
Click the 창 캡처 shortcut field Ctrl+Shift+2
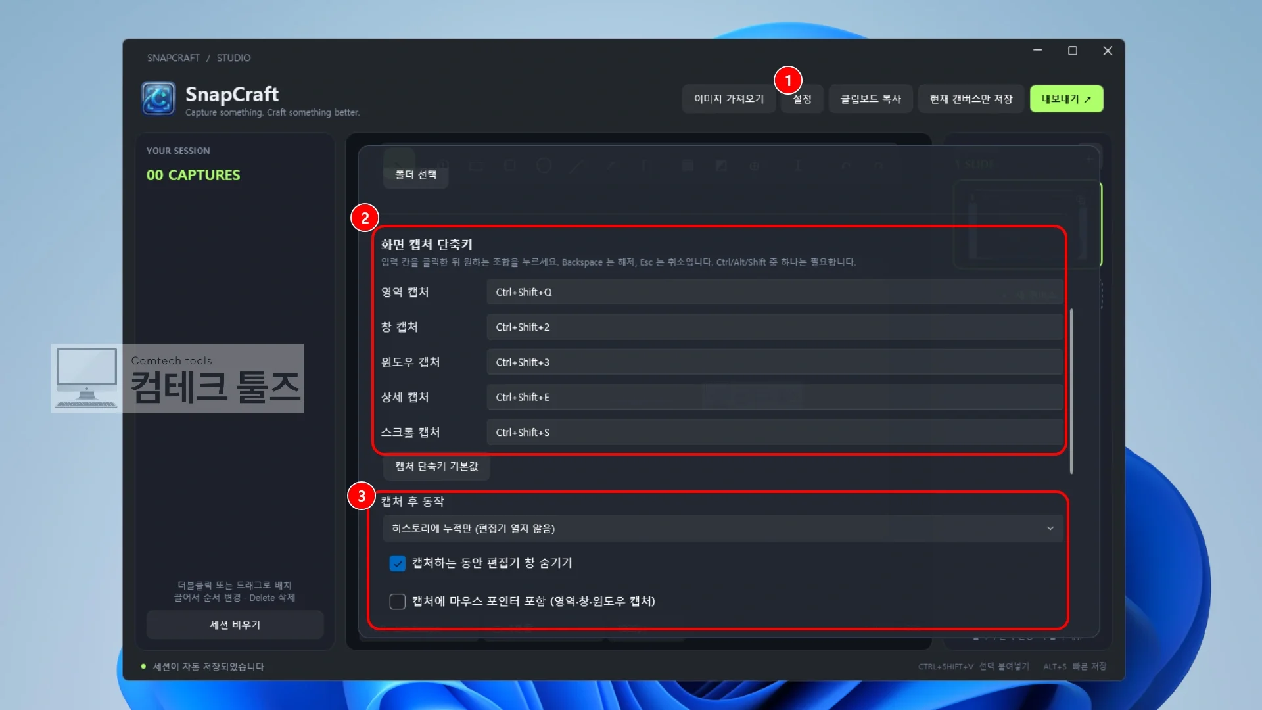coord(774,327)
